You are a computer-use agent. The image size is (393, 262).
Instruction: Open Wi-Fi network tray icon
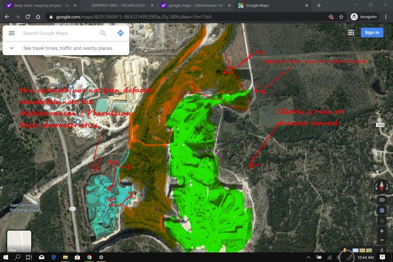click(330, 257)
